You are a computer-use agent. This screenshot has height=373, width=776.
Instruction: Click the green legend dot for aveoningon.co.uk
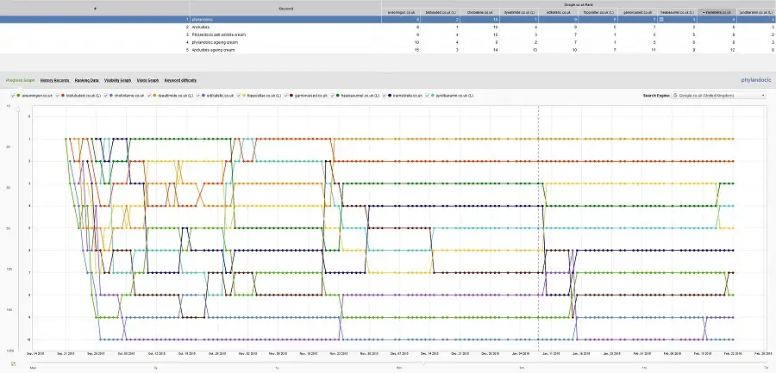[x=19, y=95]
